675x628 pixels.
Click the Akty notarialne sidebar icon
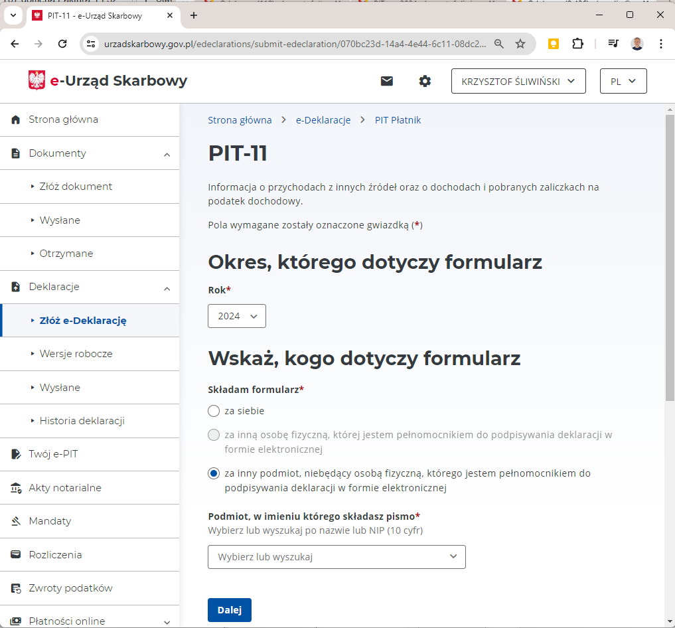coord(16,488)
